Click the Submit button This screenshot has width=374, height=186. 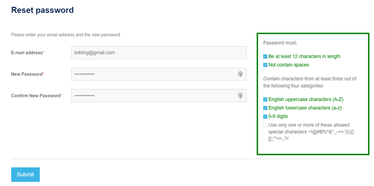(x=25, y=174)
